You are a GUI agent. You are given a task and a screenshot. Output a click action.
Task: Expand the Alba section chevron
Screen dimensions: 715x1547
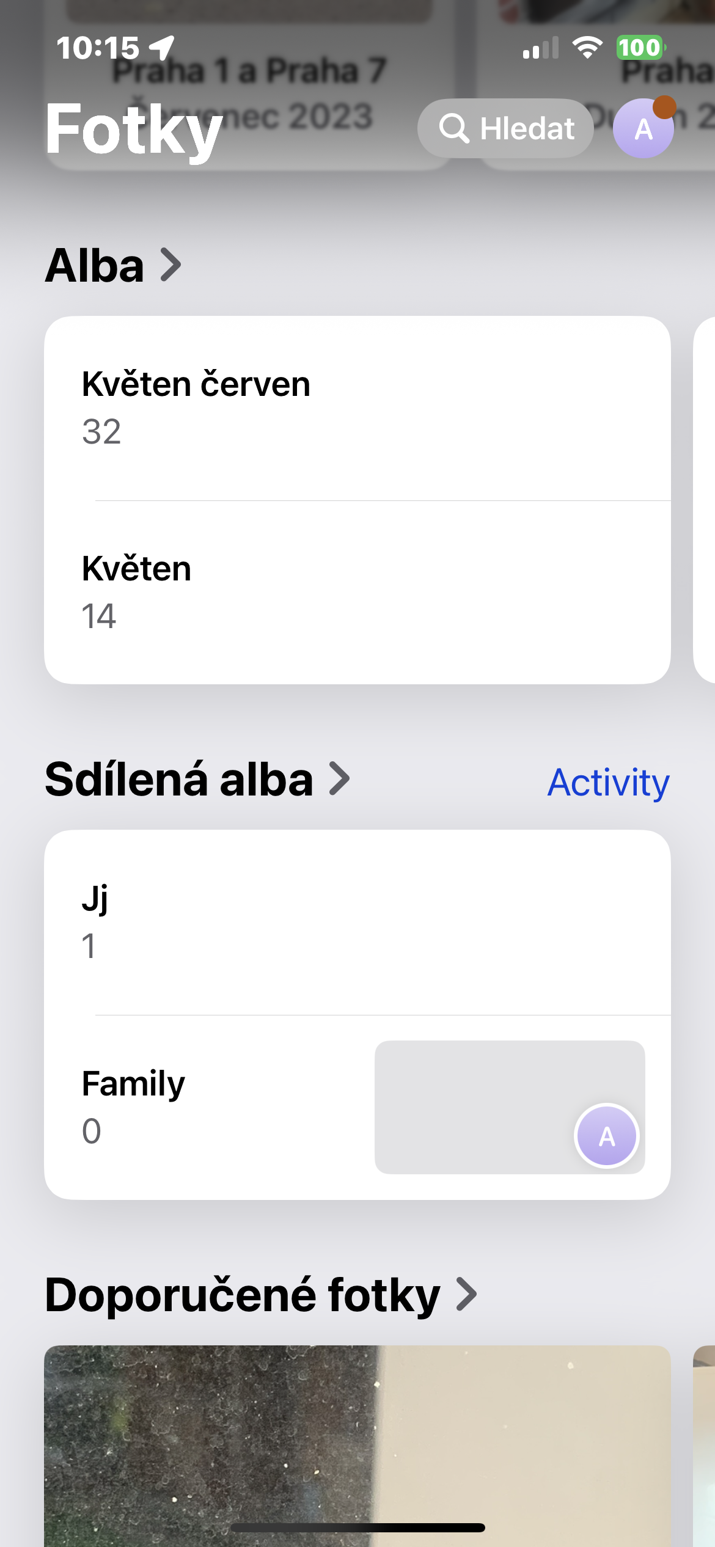pyautogui.click(x=171, y=265)
